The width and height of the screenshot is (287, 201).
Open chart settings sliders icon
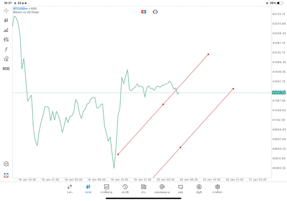click(6, 40)
